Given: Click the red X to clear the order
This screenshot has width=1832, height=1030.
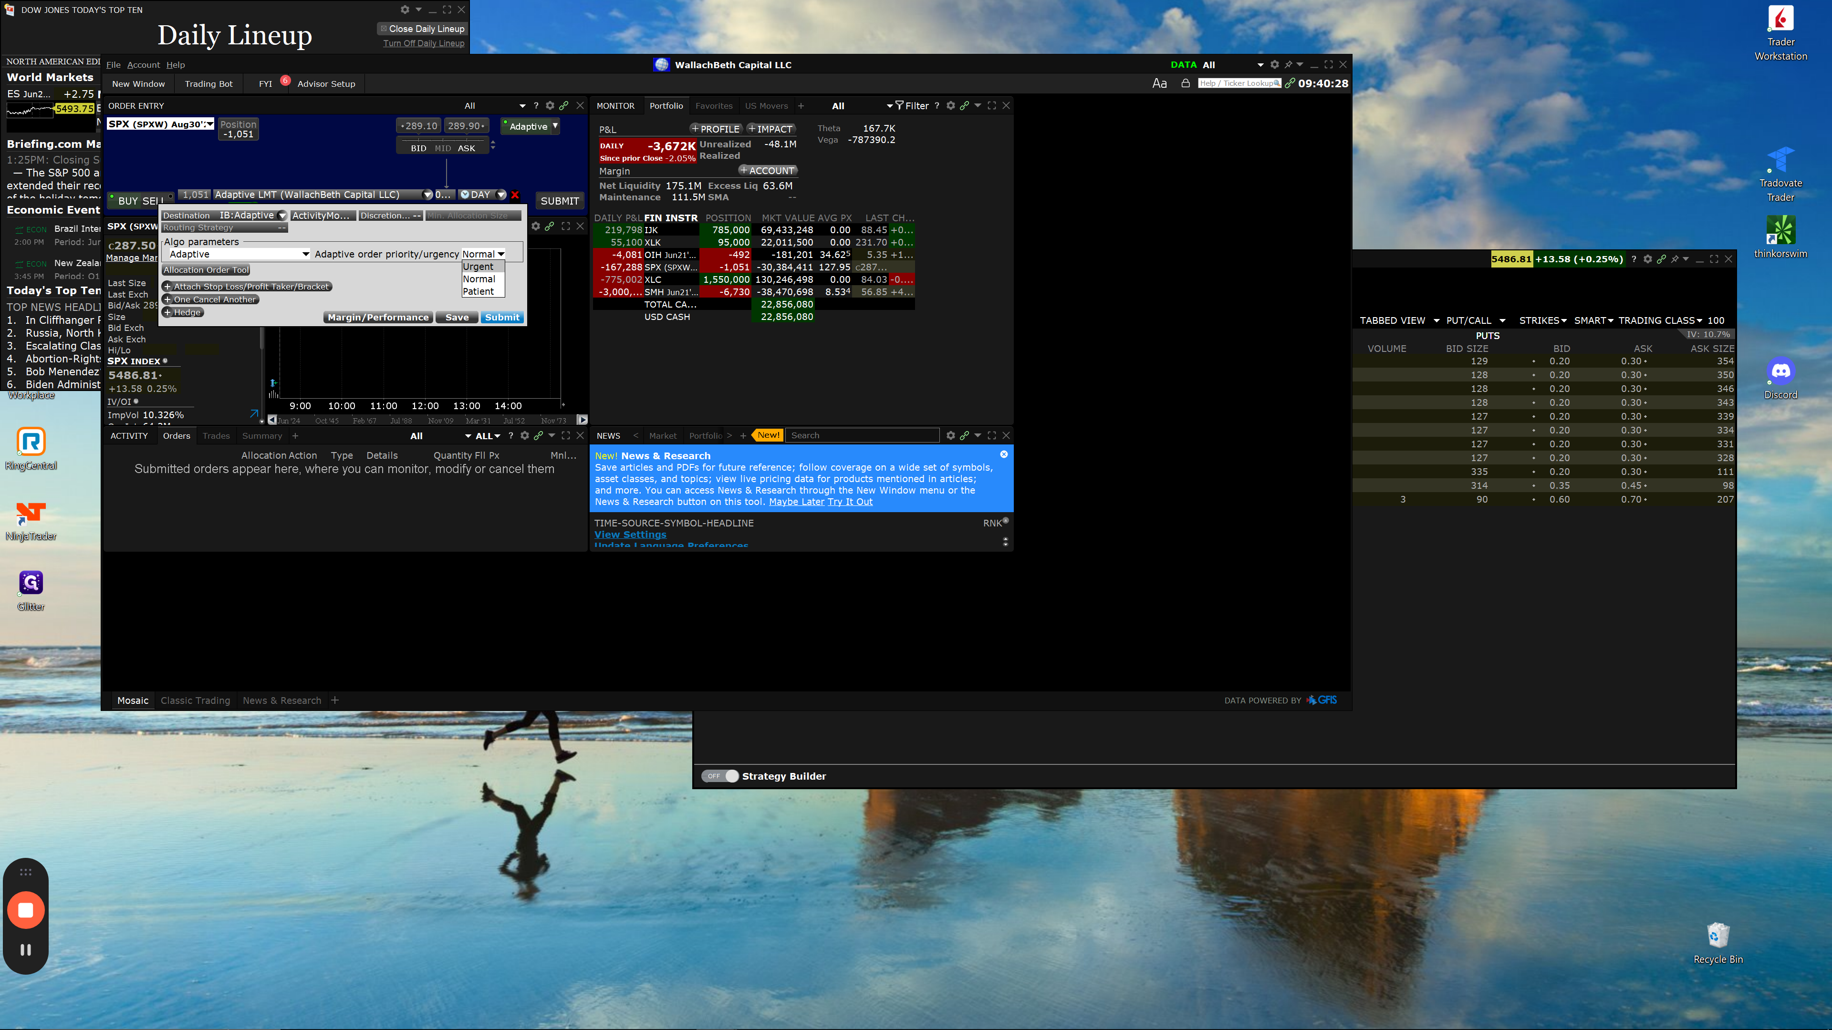Looking at the screenshot, I should tap(515, 195).
